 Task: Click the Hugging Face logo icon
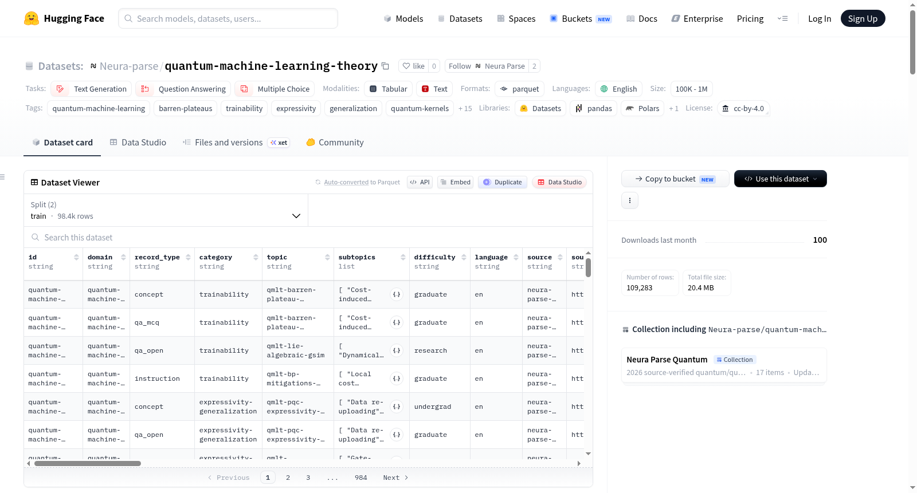32,18
